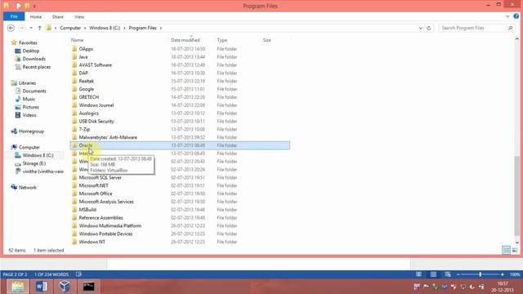Image resolution: width=523 pixels, height=294 pixels.
Task: Select Storage (E:) drive
Action: [x=34, y=163]
